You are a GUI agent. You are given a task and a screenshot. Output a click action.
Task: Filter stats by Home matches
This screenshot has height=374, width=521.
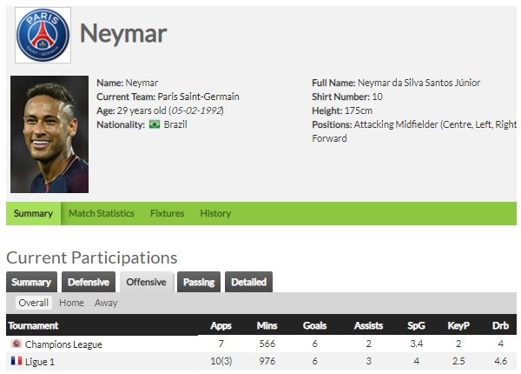[x=71, y=303]
